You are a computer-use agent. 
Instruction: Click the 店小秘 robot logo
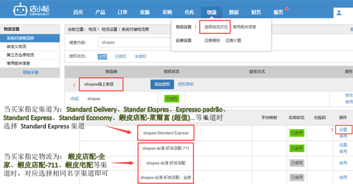(31, 9)
